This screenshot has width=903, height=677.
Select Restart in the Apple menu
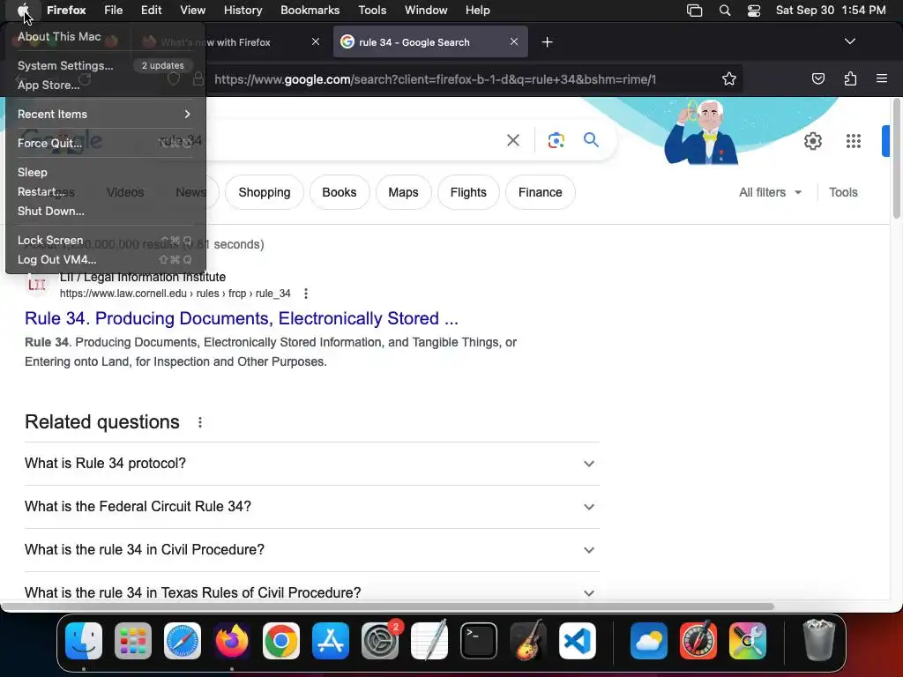pos(105,191)
